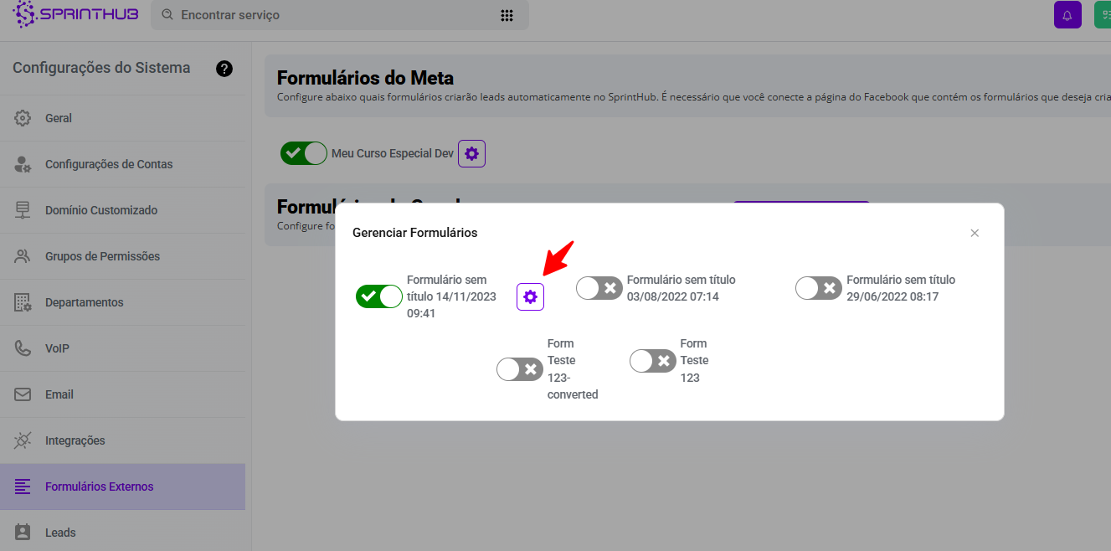Click help question mark icon

[x=224, y=69]
